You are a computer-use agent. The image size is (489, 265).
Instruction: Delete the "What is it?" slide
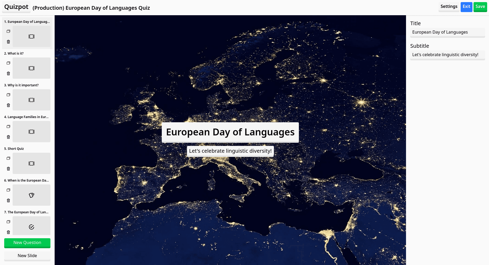[x=8, y=73]
